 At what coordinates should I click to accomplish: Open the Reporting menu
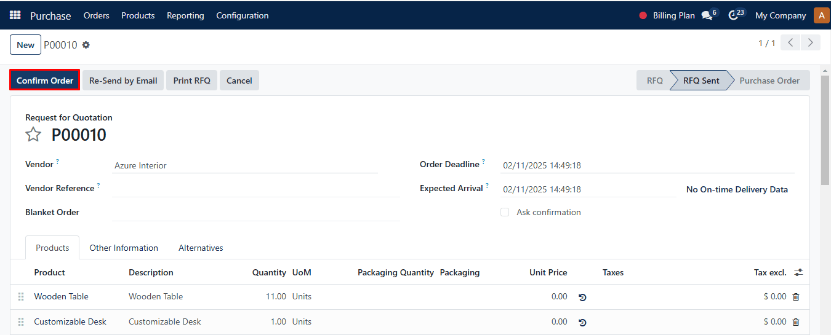tap(185, 15)
